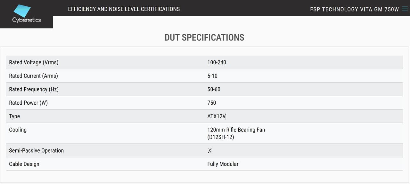Viewport: 410px width, 184px height.
Task: Click the semi-passive operation X mark
Action: coord(209,150)
